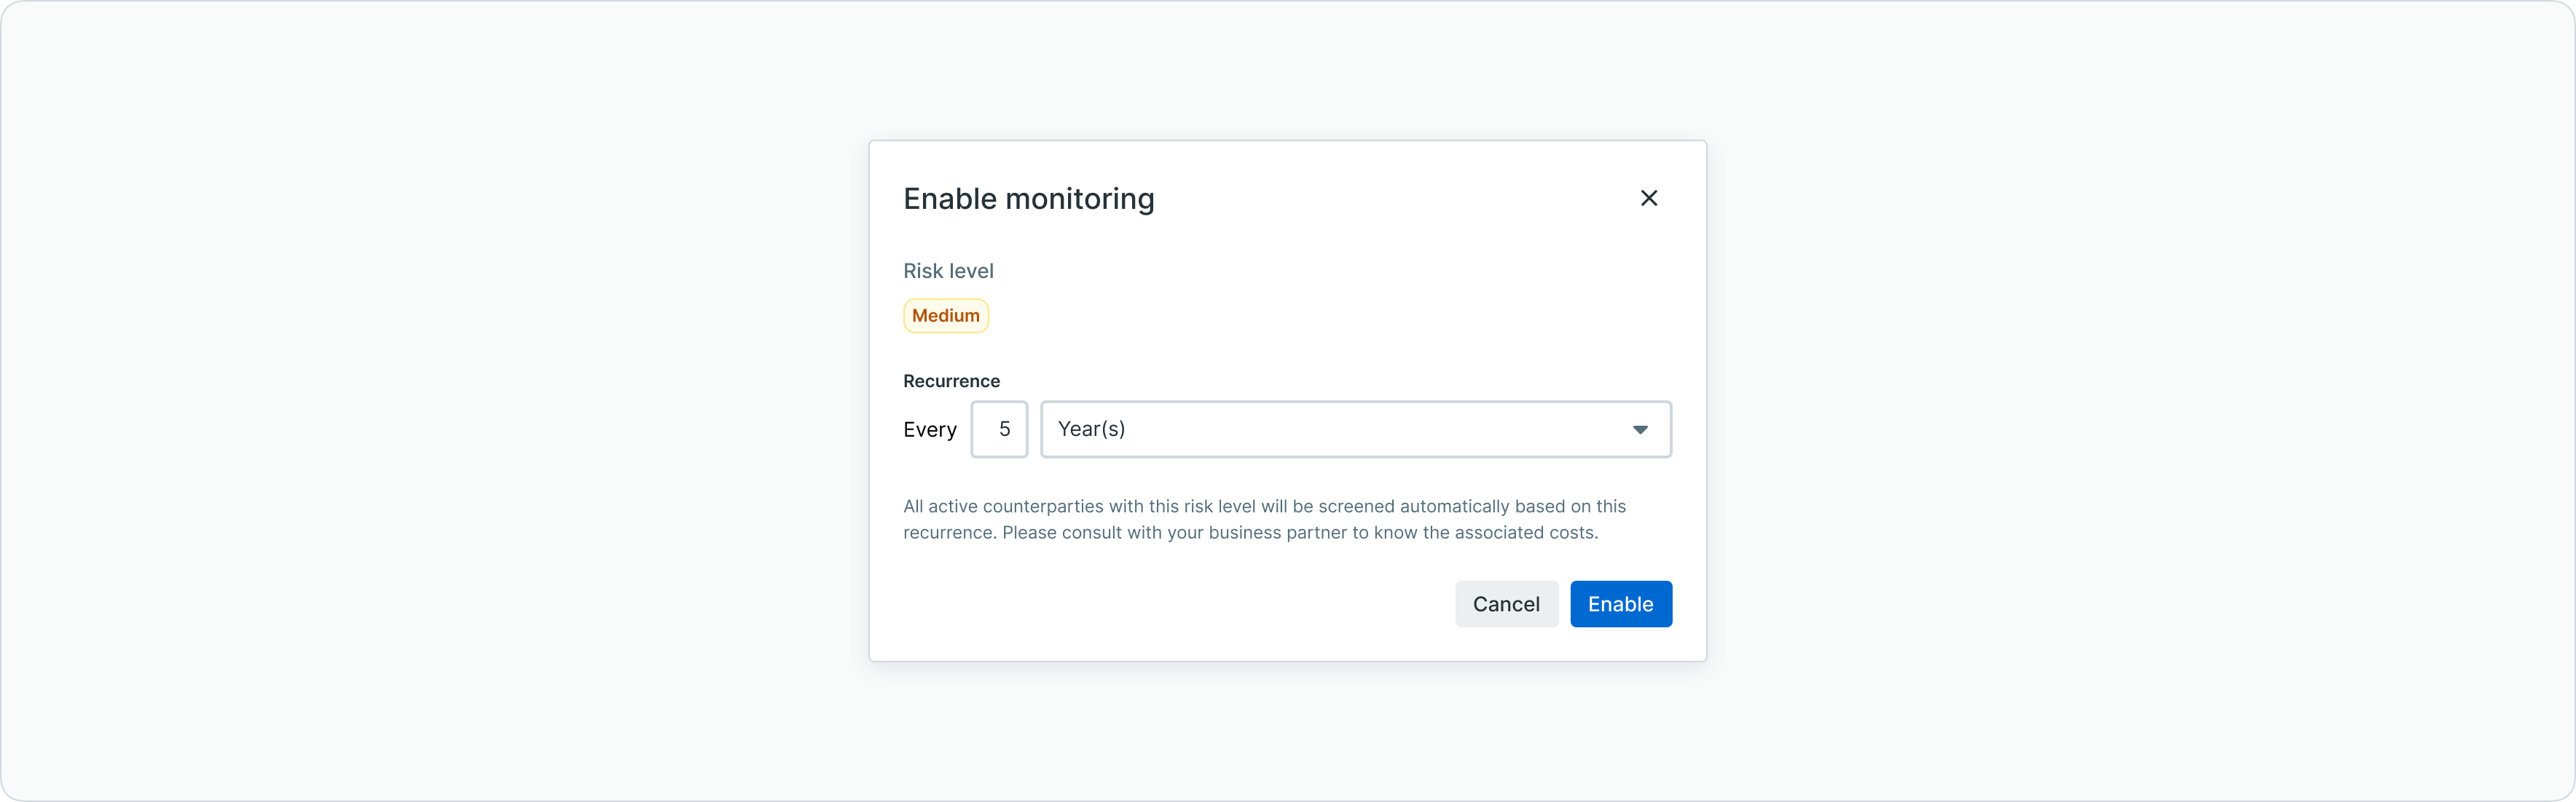Confirm with the blue Enable button
Screen dimensions: 2576x802
tap(1620, 604)
